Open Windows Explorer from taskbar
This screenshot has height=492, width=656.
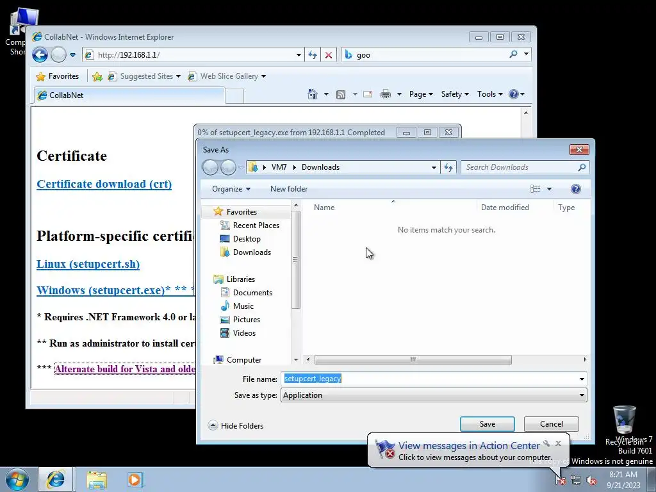97,480
